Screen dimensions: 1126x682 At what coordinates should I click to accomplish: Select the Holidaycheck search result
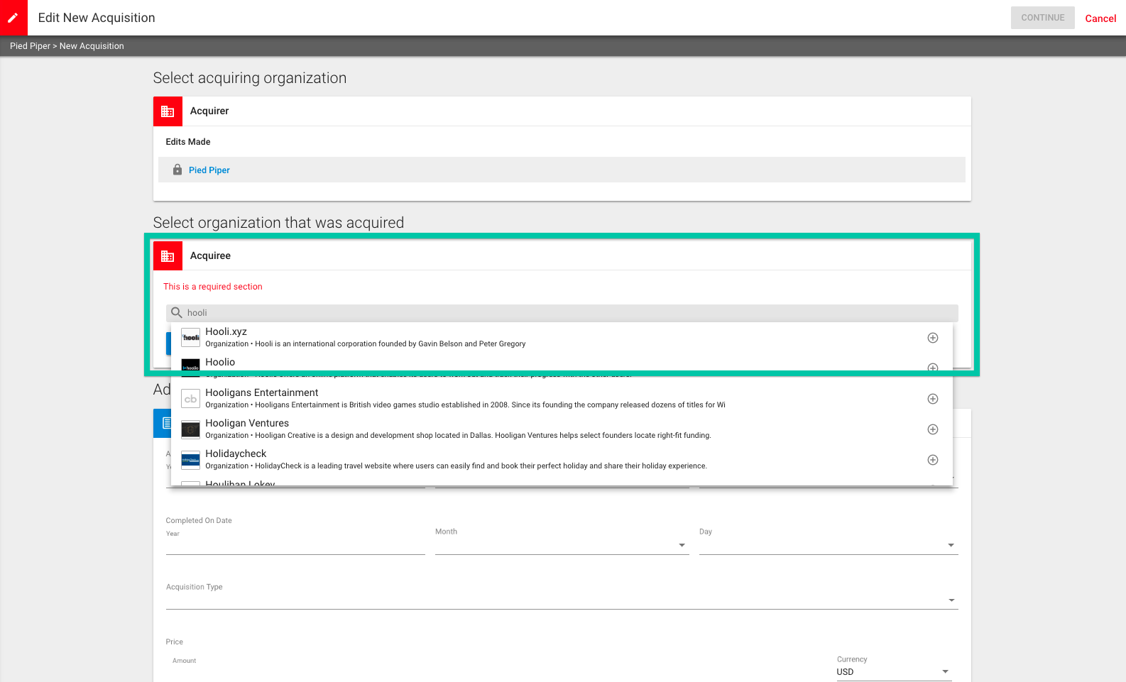tap(562, 460)
